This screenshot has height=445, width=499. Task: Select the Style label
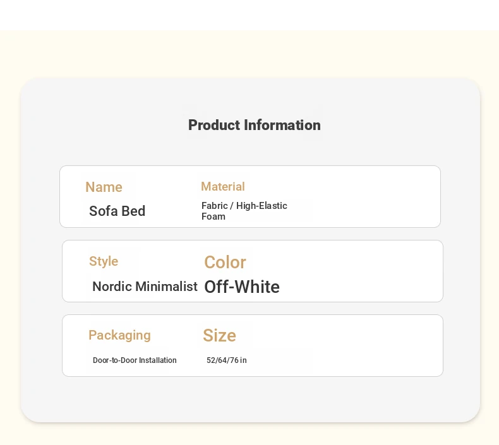[104, 261]
